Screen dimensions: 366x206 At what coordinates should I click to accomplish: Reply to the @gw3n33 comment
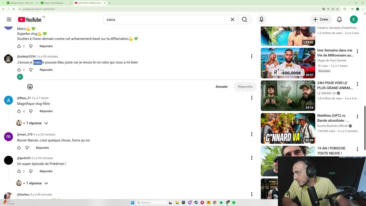click(x=46, y=171)
